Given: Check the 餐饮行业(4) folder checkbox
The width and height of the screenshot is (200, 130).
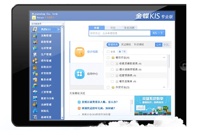Looking at the screenshot, I should click(108, 58).
